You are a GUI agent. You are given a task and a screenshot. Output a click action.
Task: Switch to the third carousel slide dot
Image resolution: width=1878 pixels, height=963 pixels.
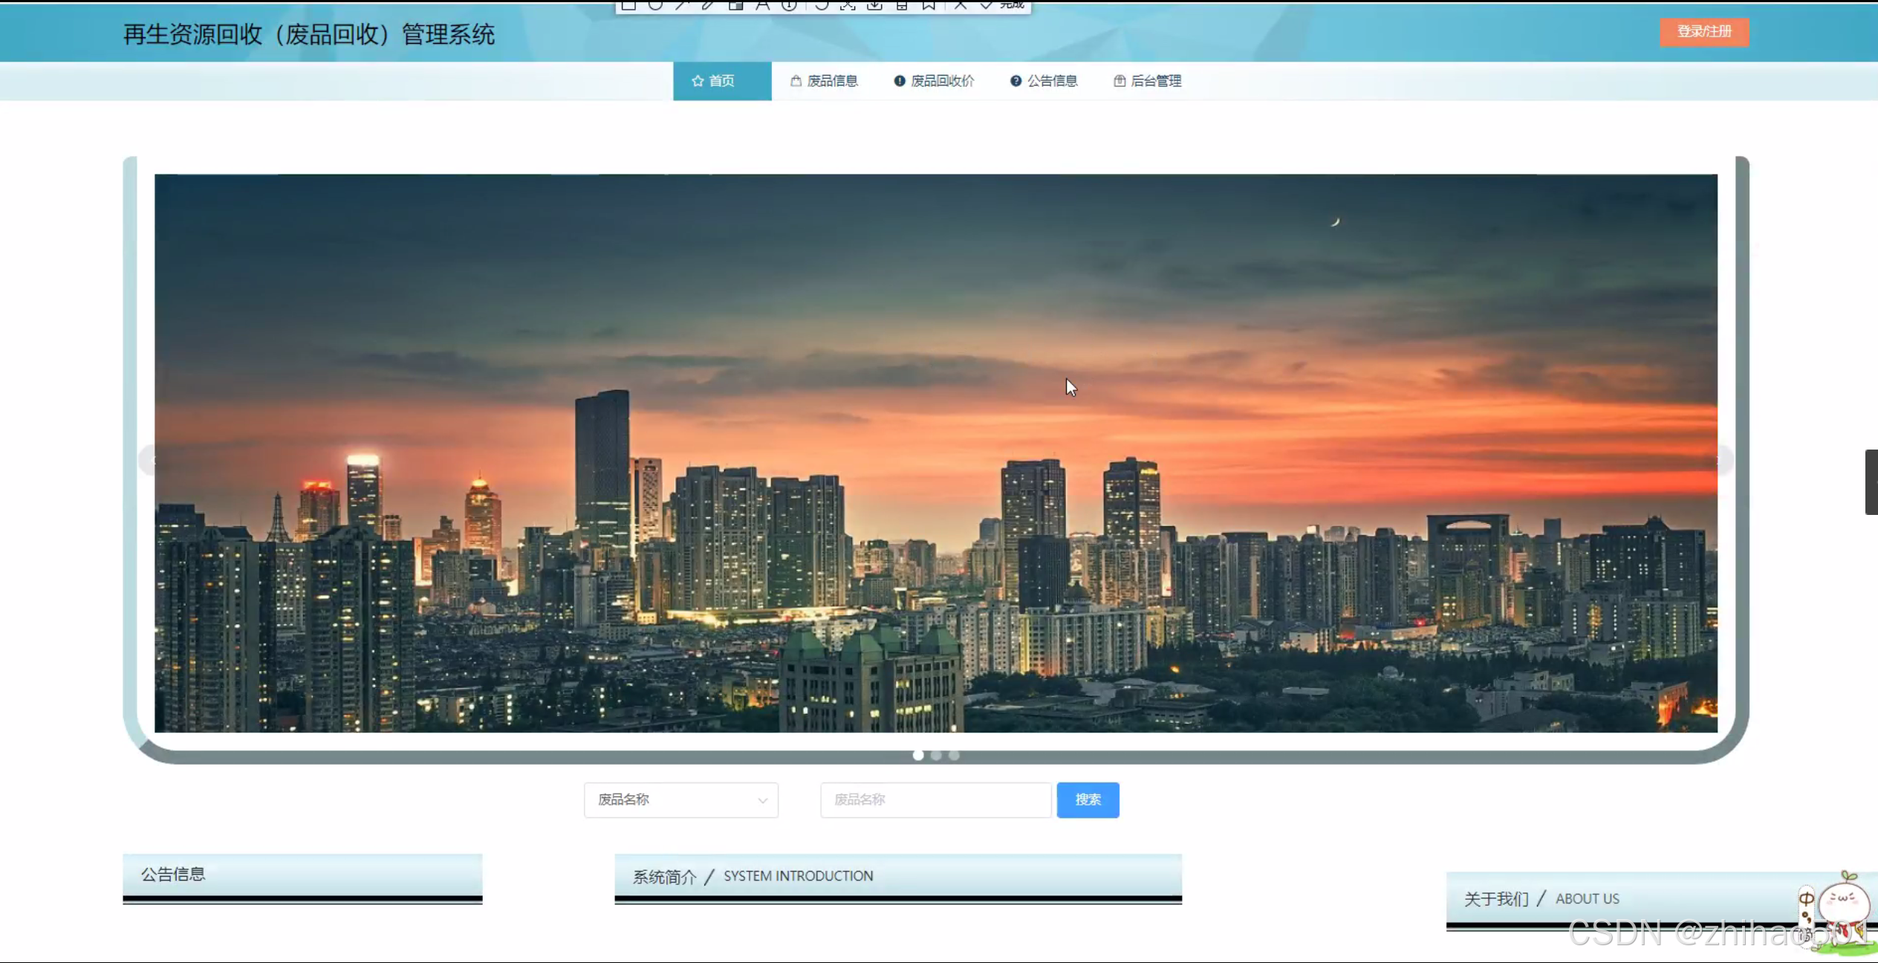[x=954, y=756]
